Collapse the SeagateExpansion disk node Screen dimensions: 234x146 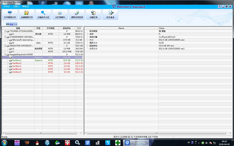[5, 55]
